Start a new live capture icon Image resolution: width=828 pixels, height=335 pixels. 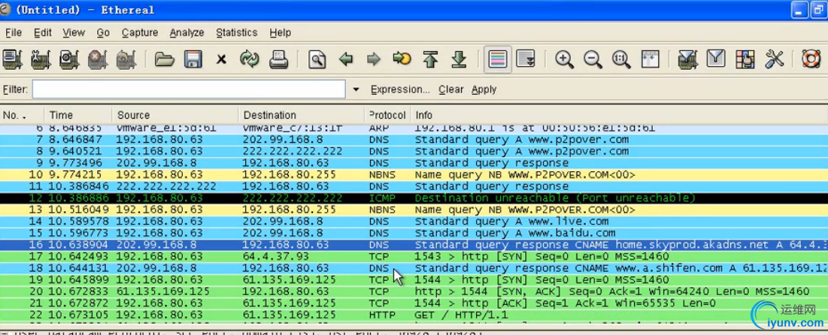pyautogui.click(x=69, y=59)
